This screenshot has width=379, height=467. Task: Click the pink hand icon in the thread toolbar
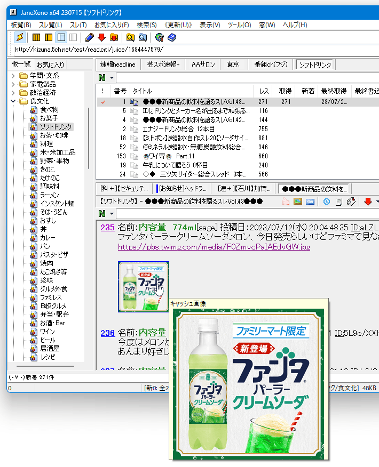286,202
